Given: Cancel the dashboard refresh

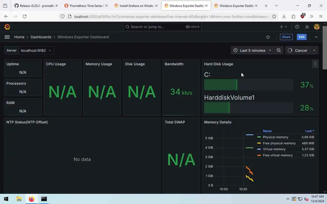Looking at the screenshot, I should (x=298, y=50).
